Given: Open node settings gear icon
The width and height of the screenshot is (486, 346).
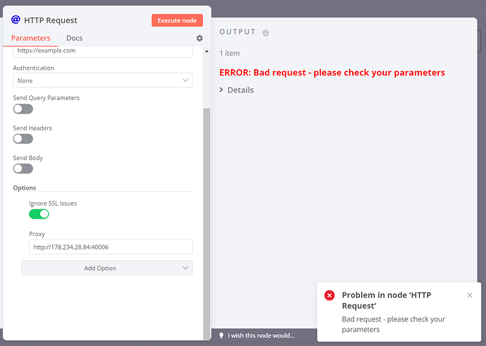Looking at the screenshot, I should (199, 38).
